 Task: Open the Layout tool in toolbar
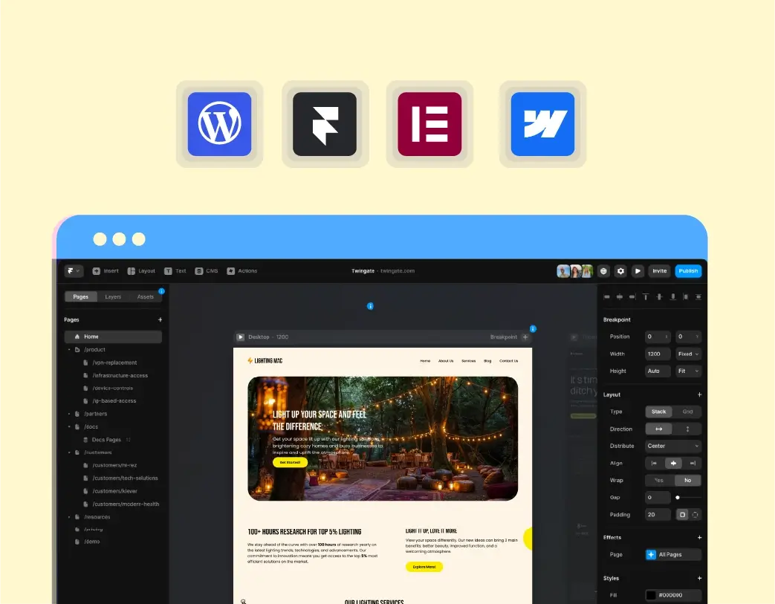coord(141,271)
